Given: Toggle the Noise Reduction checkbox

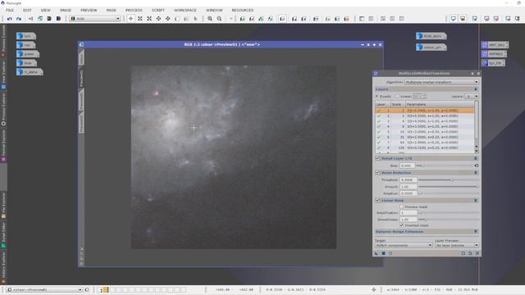Looking at the screenshot, I should tap(377, 173).
